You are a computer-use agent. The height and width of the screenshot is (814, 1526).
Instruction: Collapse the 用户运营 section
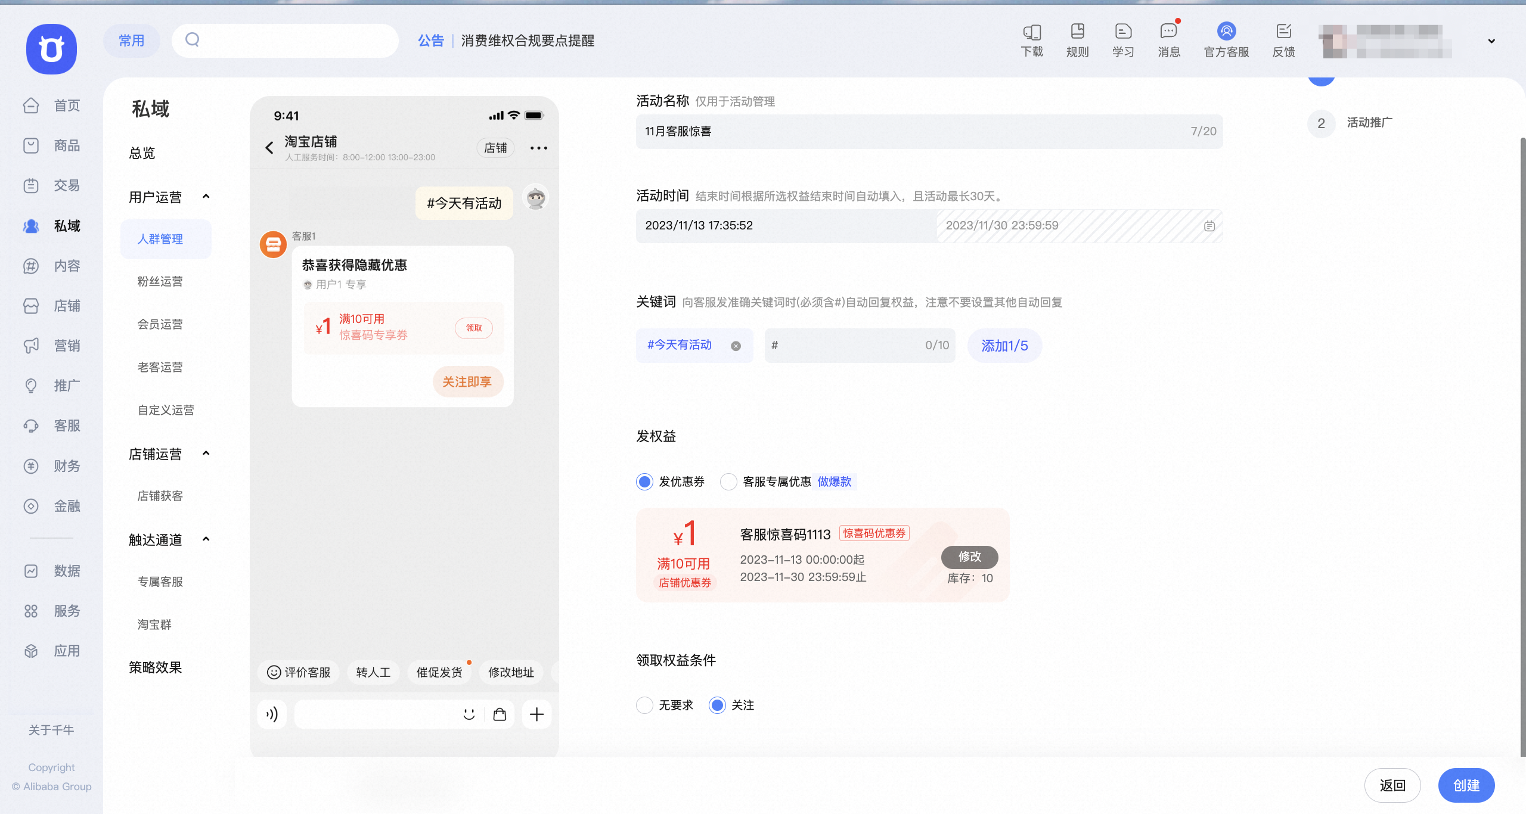[206, 196]
